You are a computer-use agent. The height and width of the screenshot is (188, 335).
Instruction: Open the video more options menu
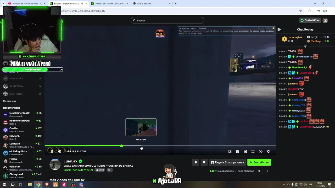(x=267, y=171)
